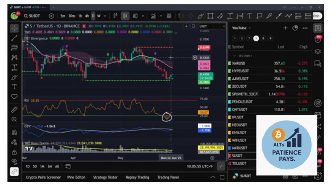
Task: Select the trend line drawing tool
Action: point(14,38)
